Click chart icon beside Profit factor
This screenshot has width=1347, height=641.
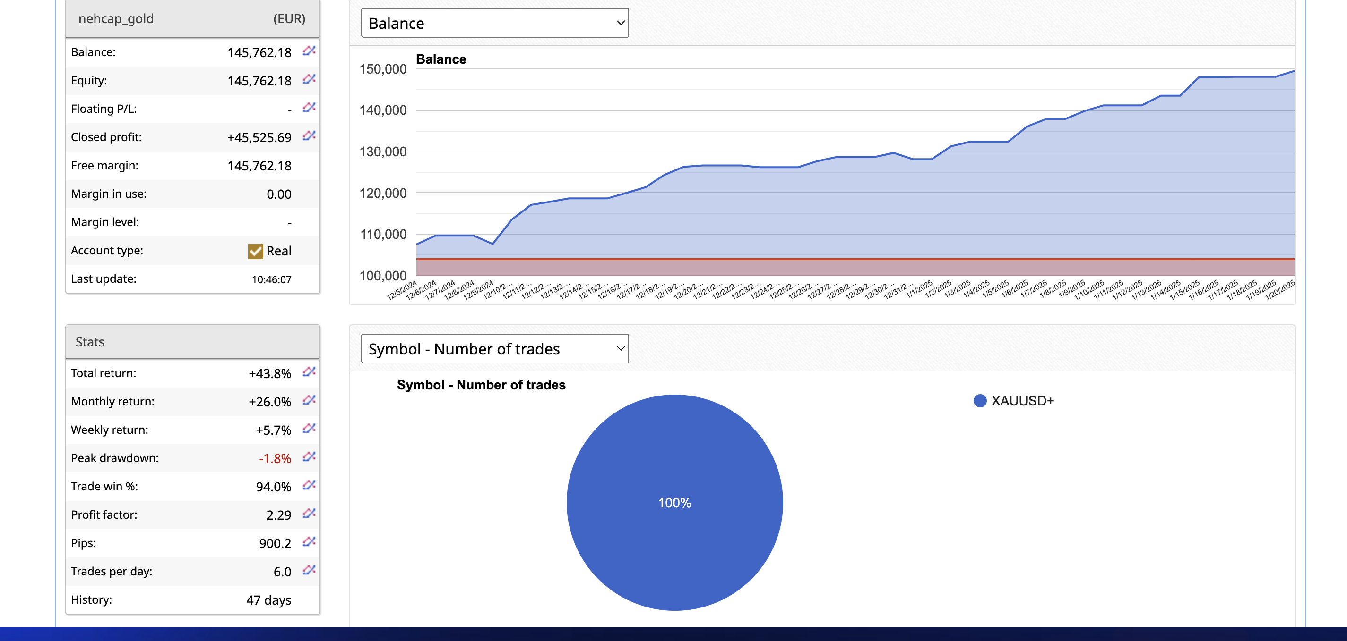[309, 513]
